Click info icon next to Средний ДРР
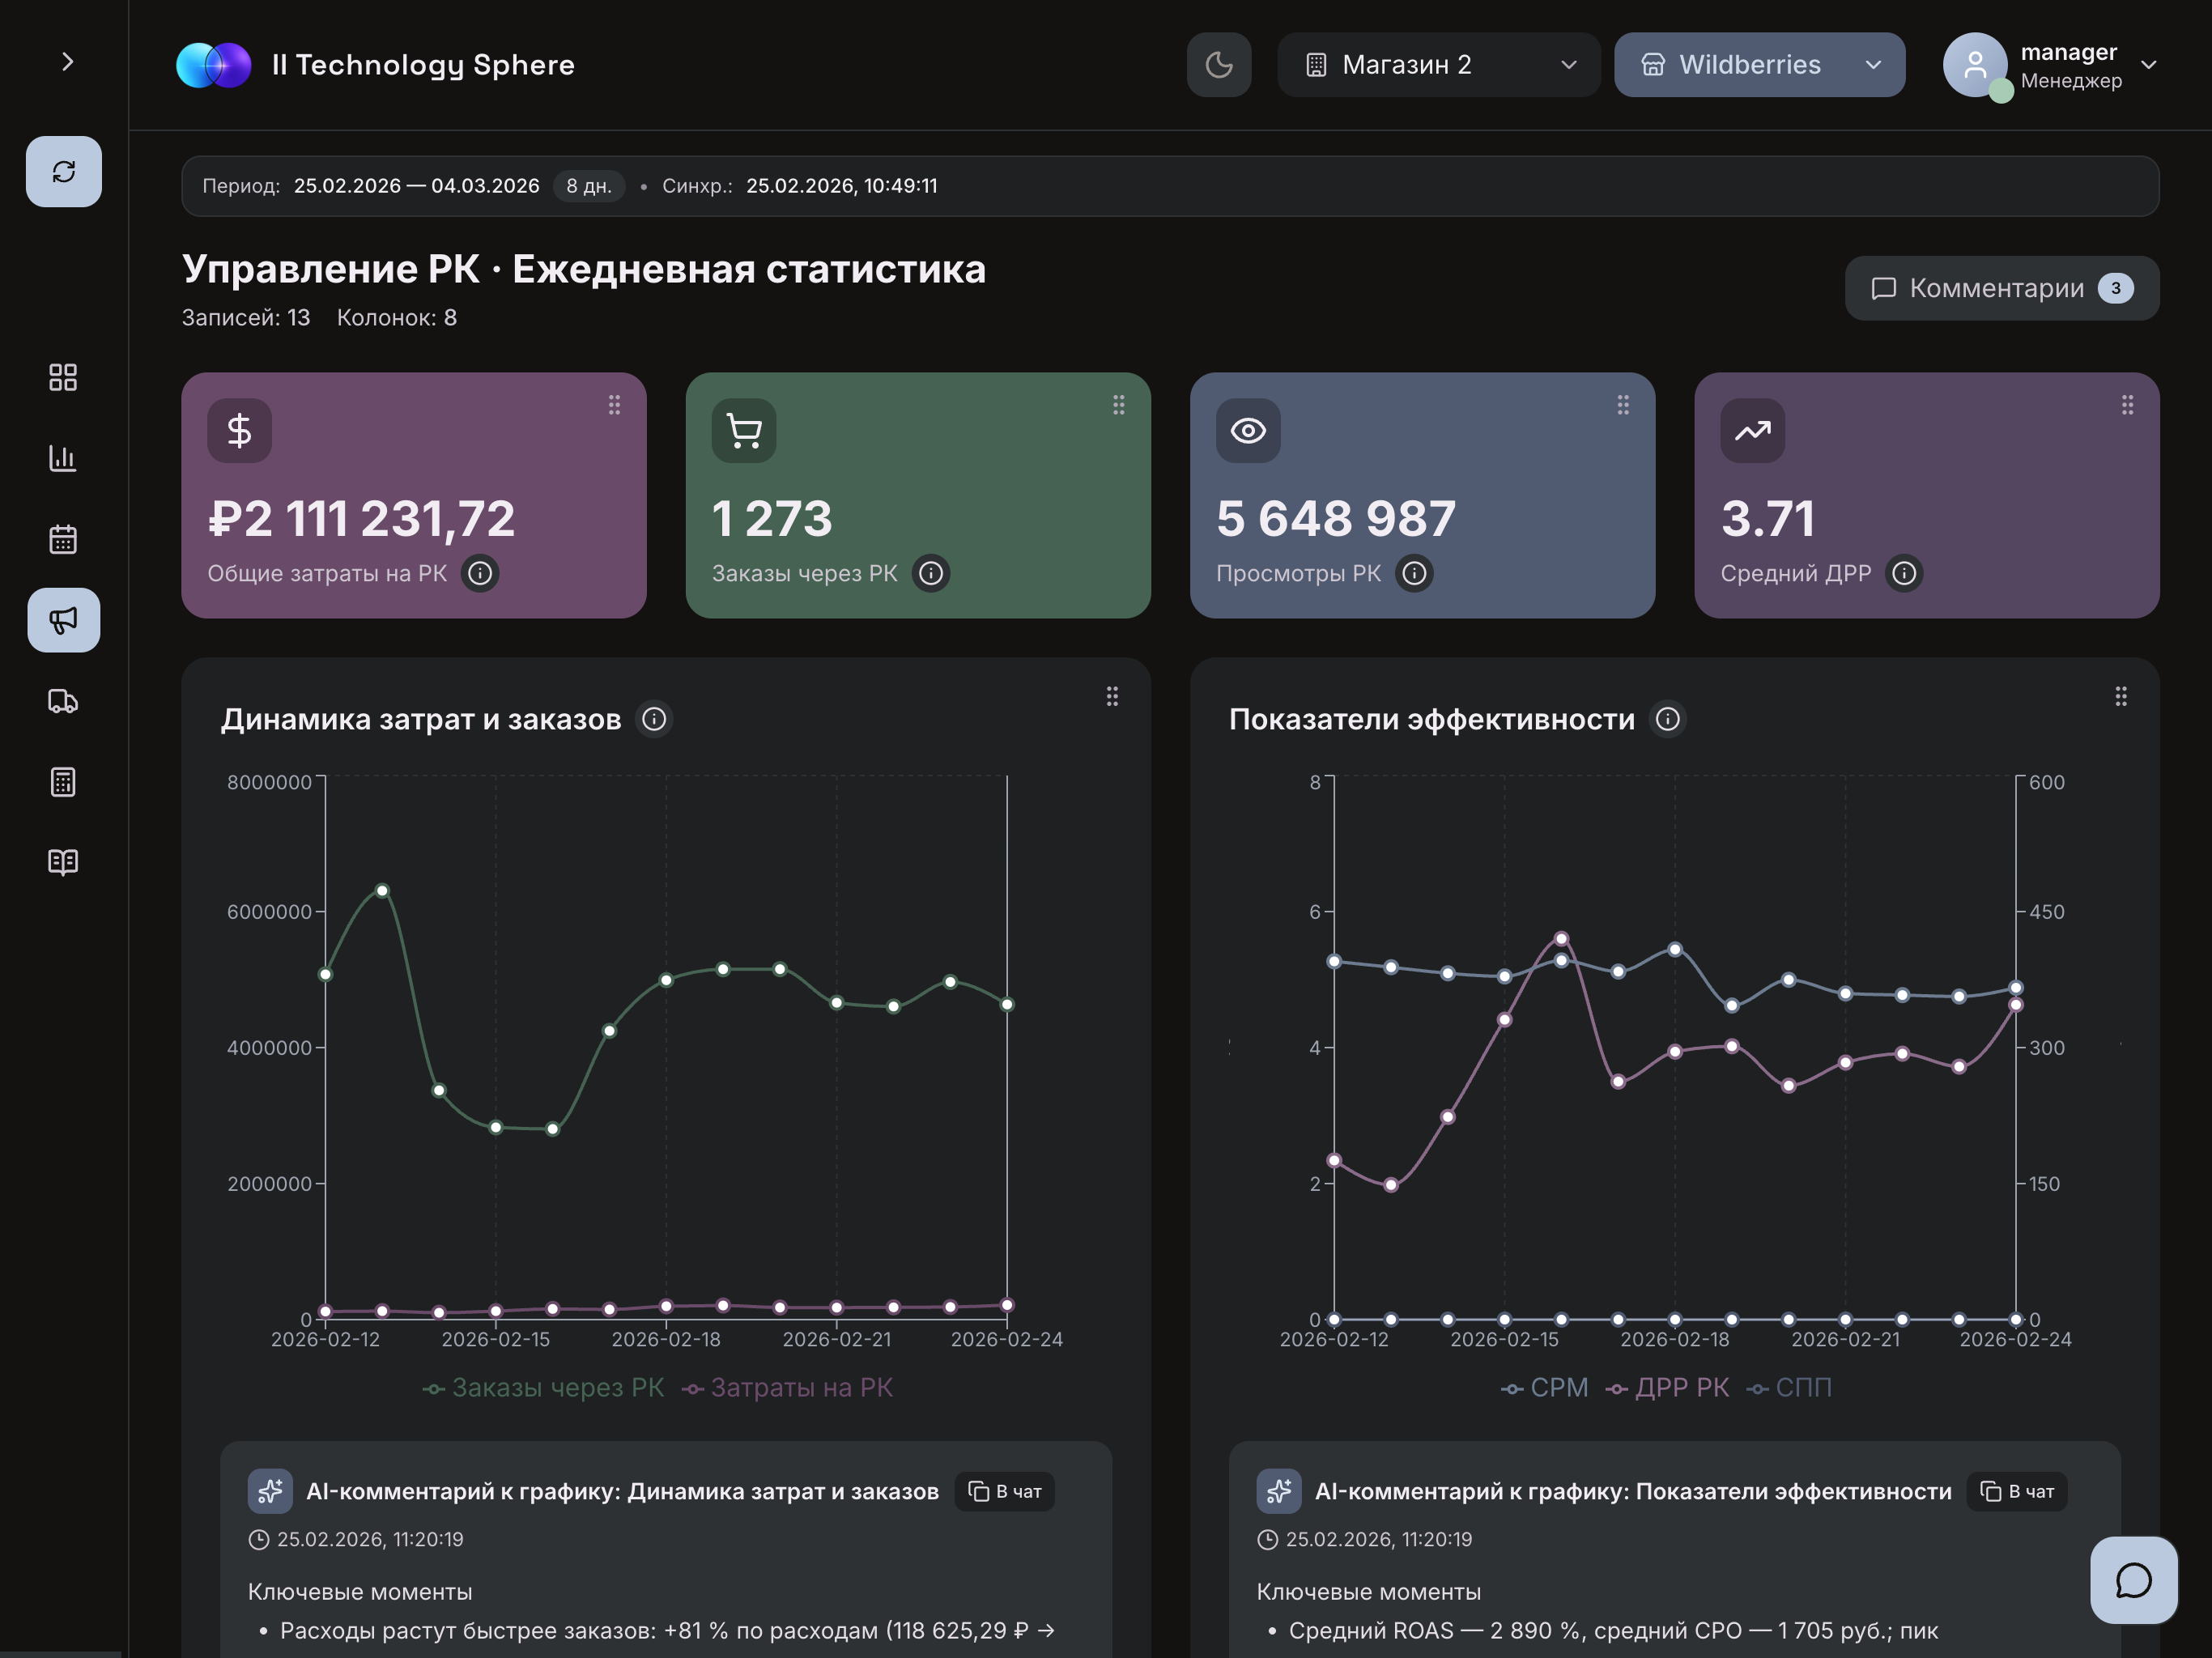 click(1903, 573)
